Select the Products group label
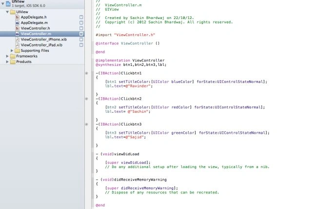 (24, 62)
